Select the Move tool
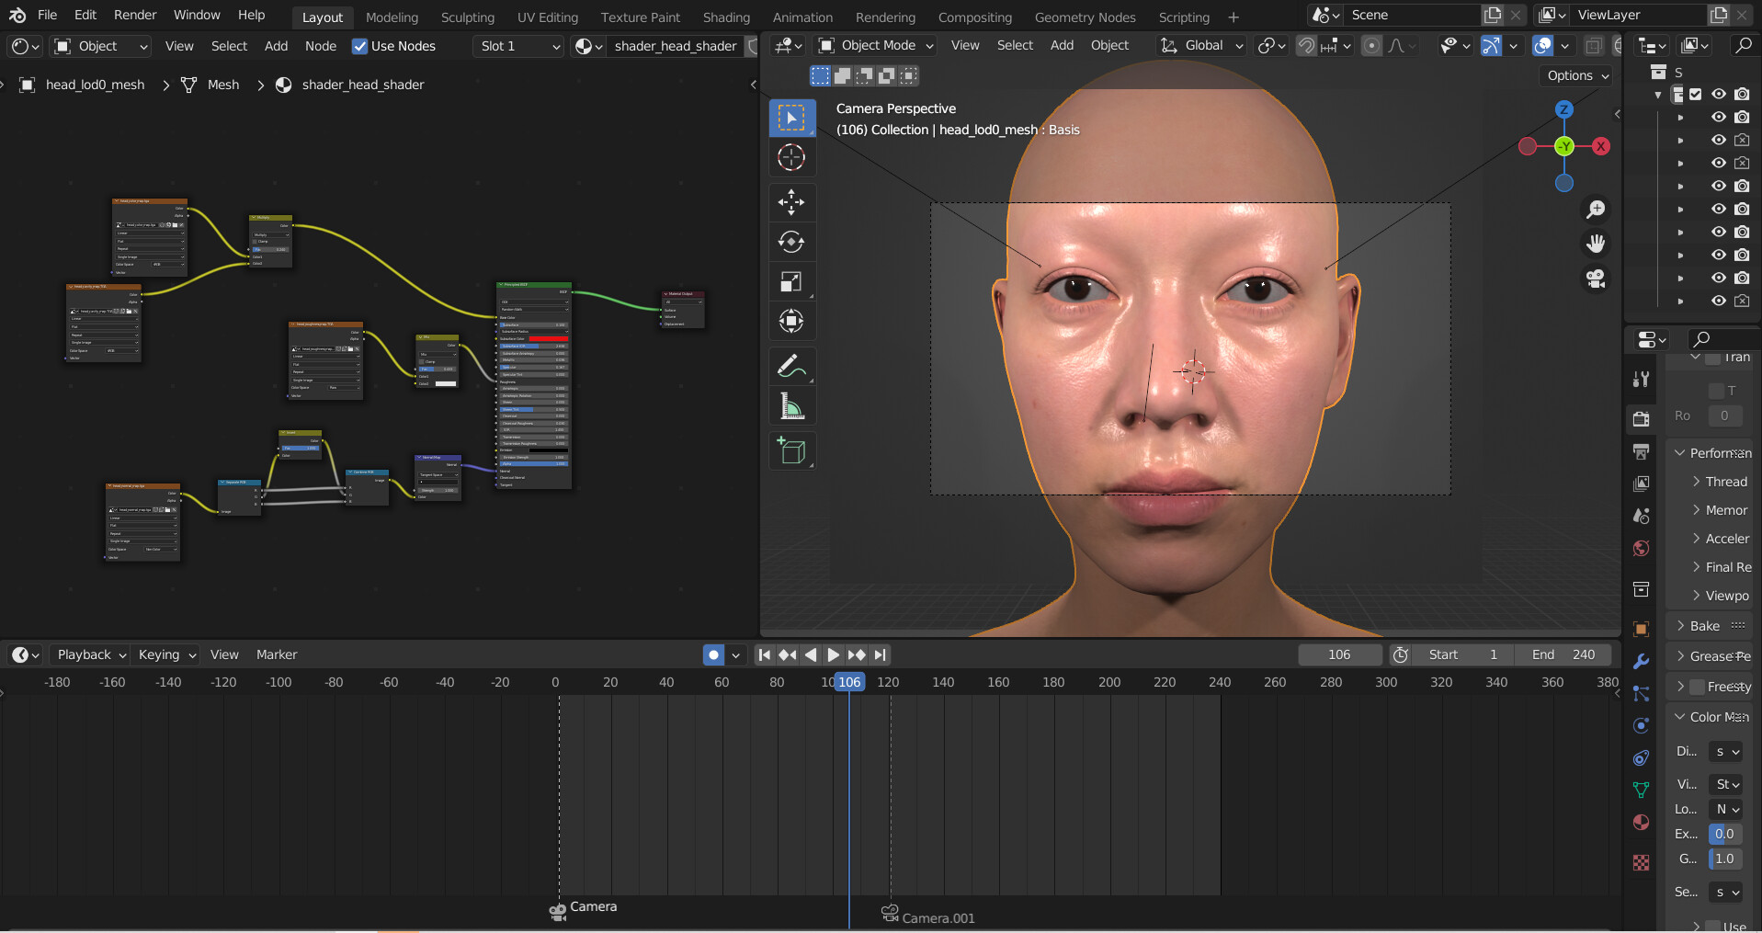Image resolution: width=1762 pixels, height=933 pixels. coord(791,201)
